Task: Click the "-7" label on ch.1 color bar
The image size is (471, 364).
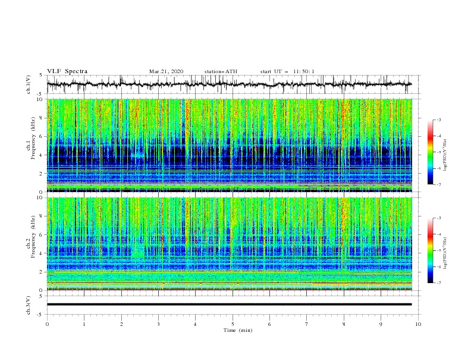Action: (439, 185)
